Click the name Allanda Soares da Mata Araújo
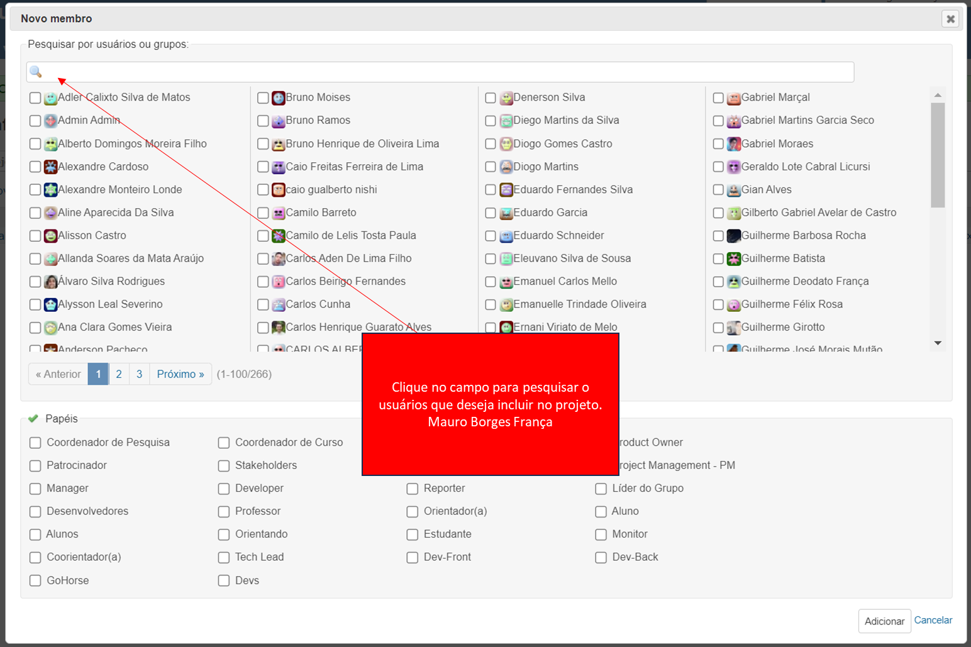Screen dimensions: 971x647 coord(131,258)
